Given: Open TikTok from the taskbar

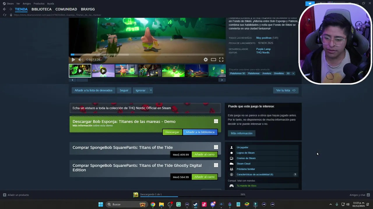Looking at the screenshot, I should [x=204, y=204].
